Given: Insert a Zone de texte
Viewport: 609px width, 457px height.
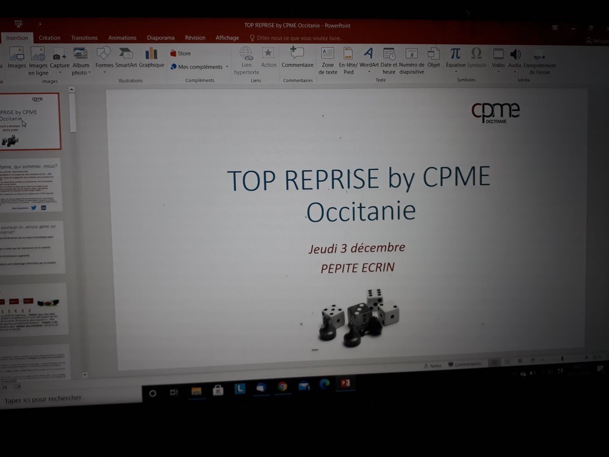Looking at the screenshot, I should point(328,61).
